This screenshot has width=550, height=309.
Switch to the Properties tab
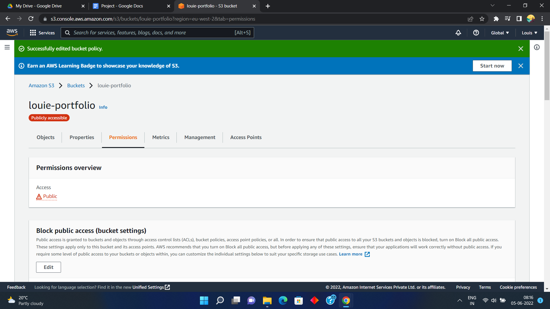pos(82,137)
